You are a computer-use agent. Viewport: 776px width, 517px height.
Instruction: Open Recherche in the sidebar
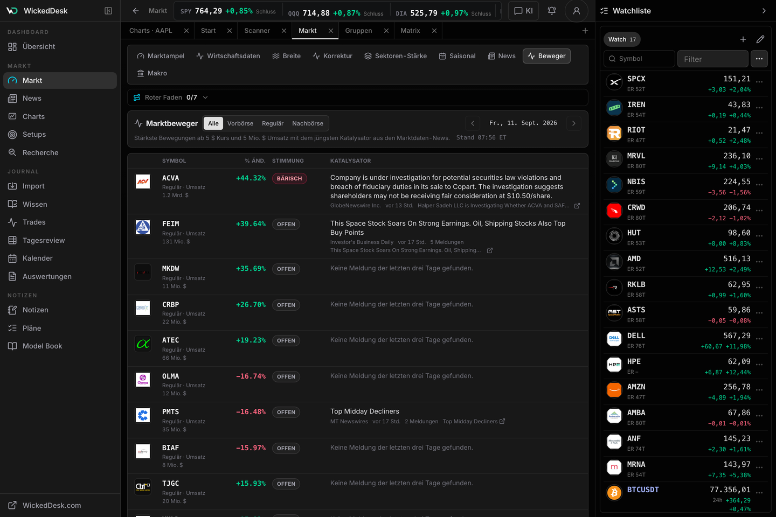pos(60,152)
